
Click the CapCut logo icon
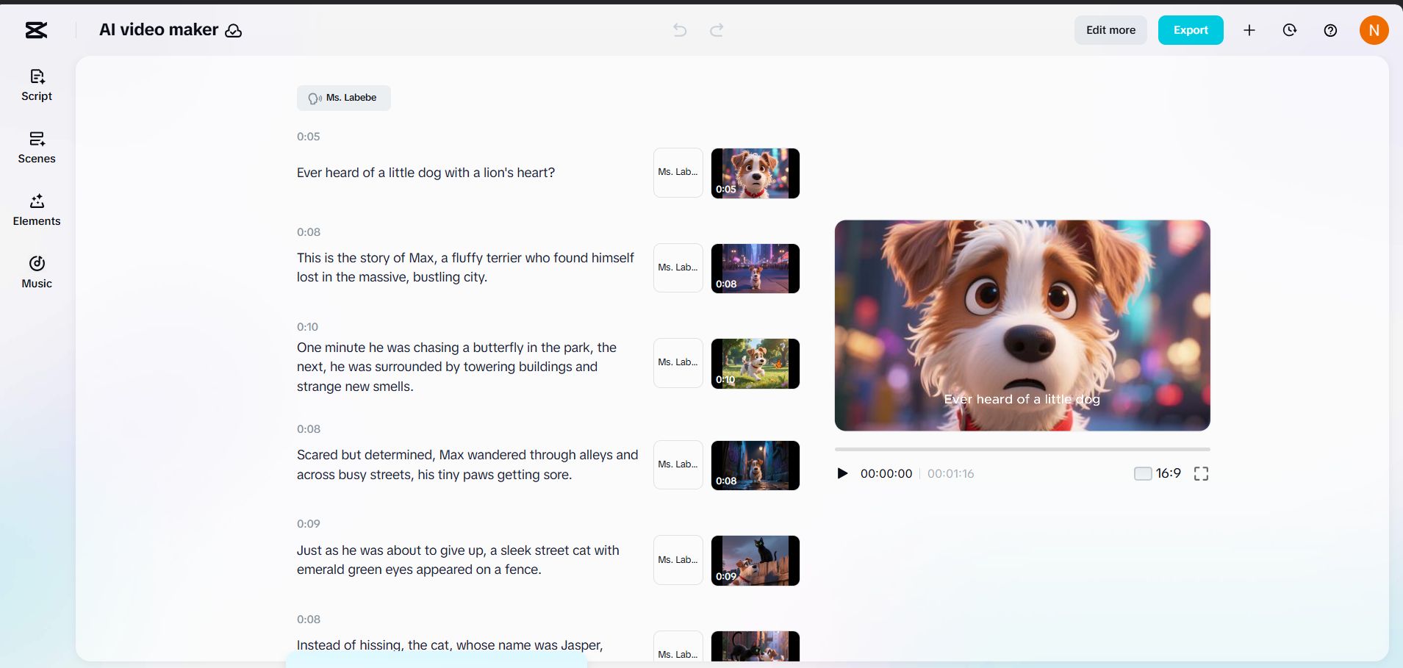click(x=36, y=30)
